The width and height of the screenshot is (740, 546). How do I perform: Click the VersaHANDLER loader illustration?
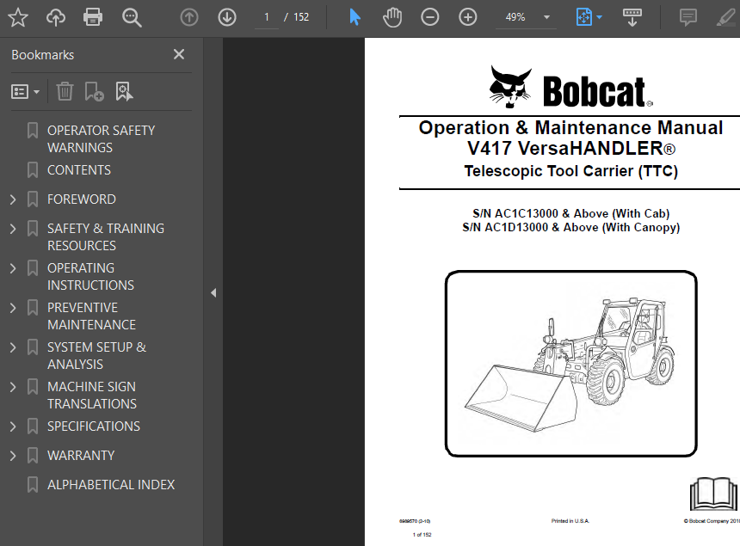pyautogui.click(x=570, y=364)
